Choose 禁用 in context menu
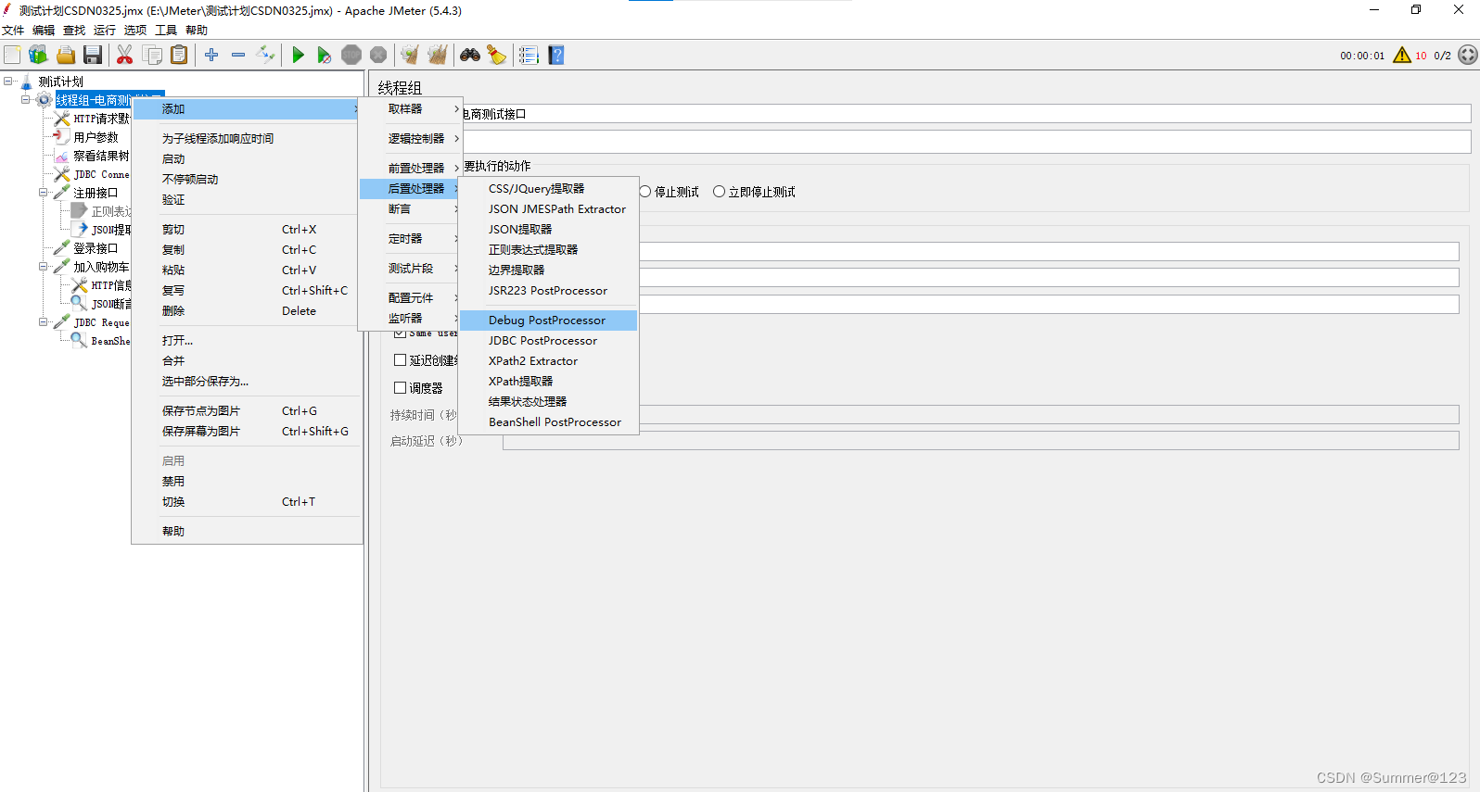Screen dimensions: 1480x792 pos(247,482)
